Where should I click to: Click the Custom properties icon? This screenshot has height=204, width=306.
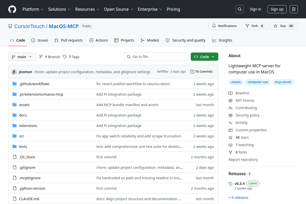pyautogui.click(x=231, y=130)
